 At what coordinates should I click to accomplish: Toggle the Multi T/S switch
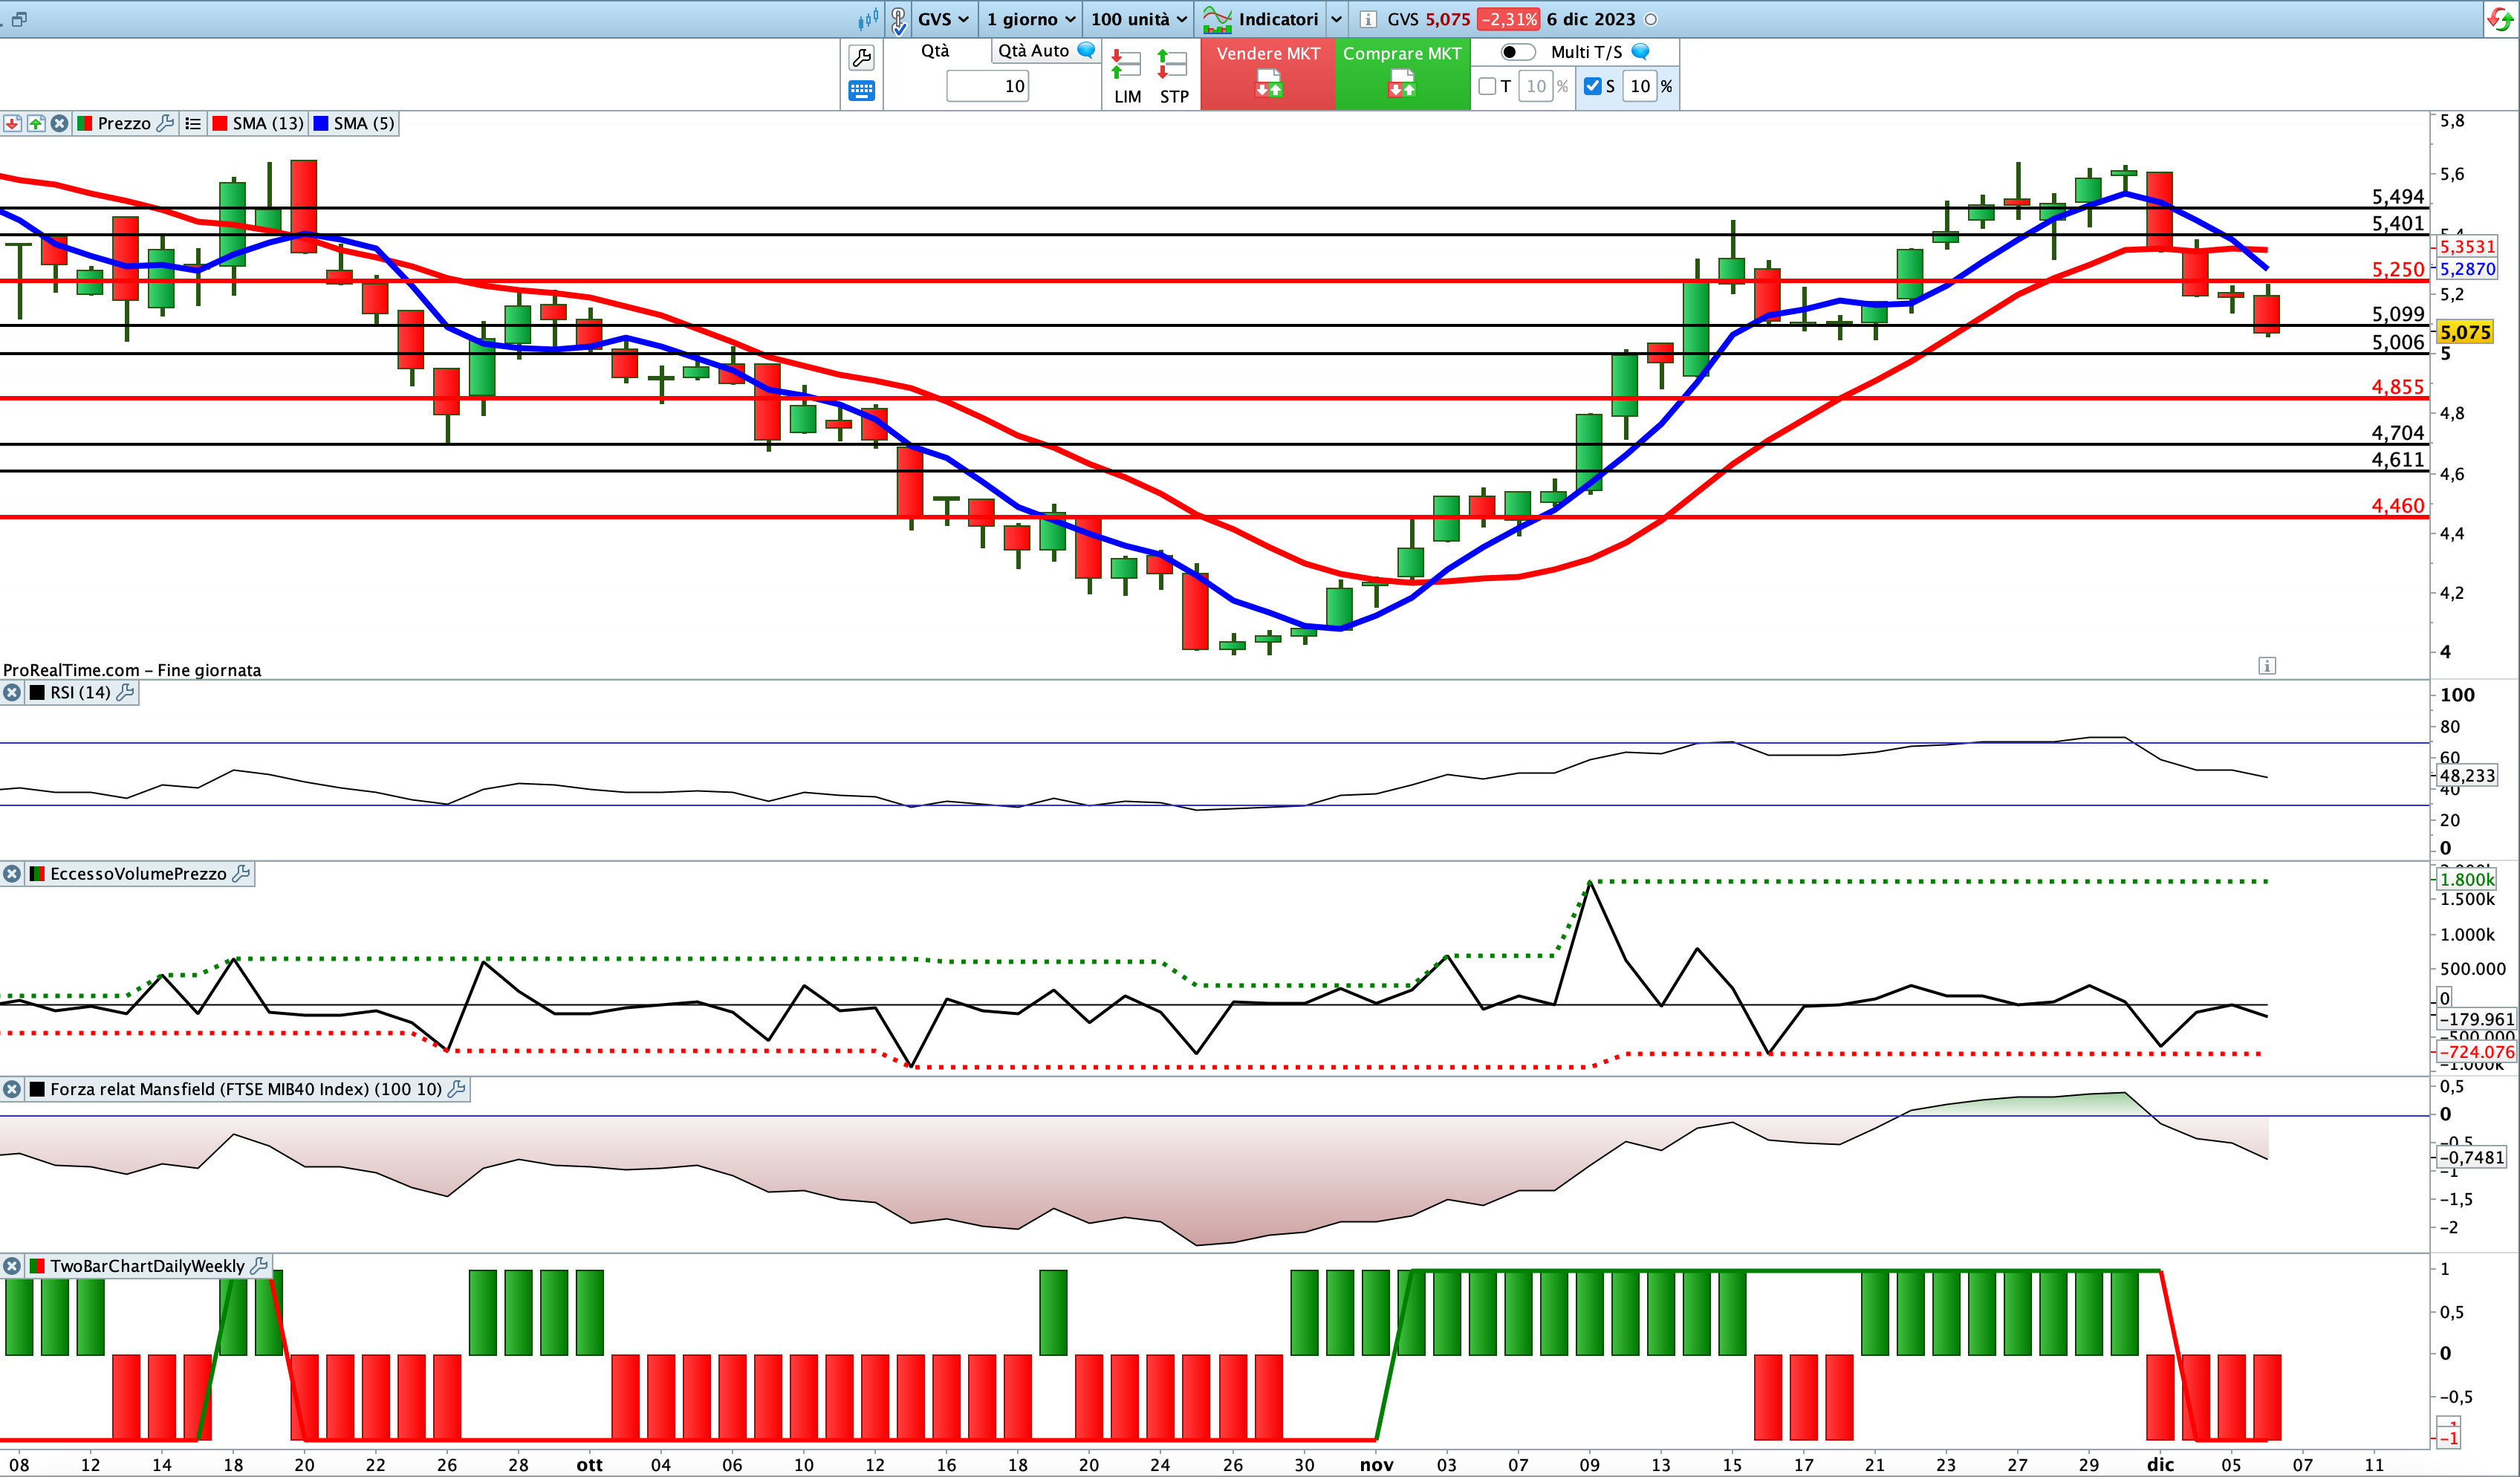(1517, 52)
